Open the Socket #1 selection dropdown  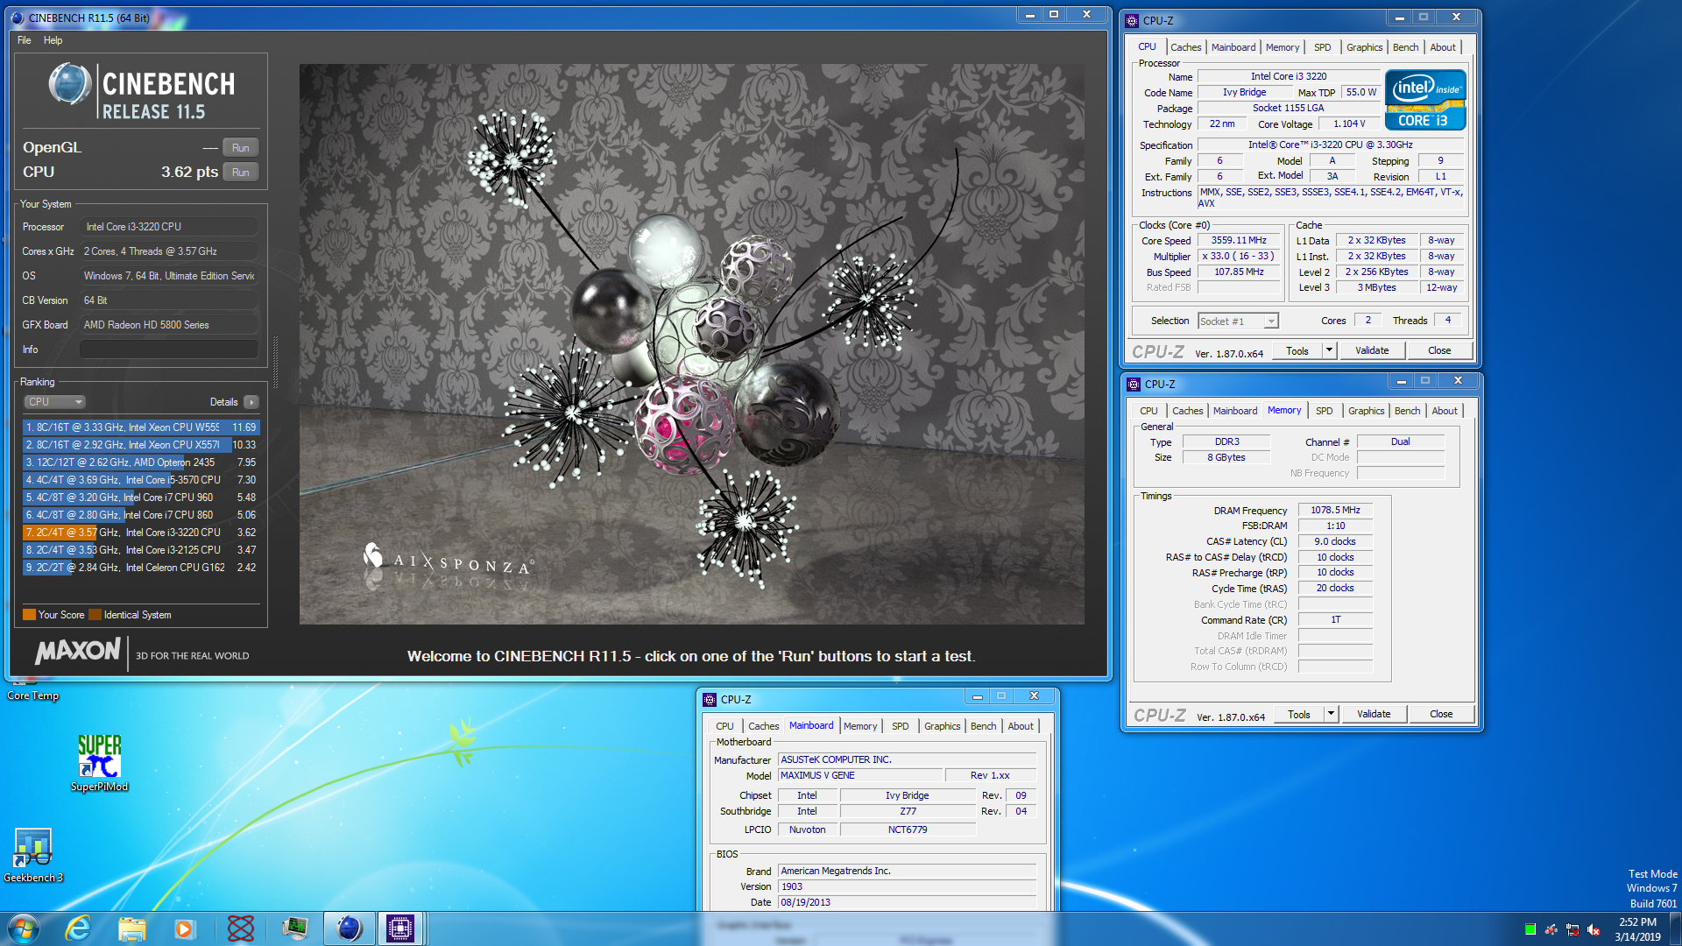(1238, 321)
